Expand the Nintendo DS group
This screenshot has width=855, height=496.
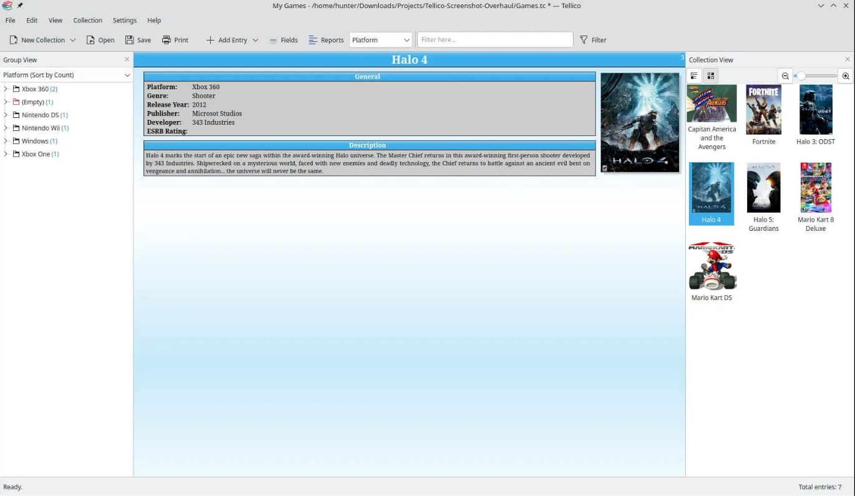point(6,115)
